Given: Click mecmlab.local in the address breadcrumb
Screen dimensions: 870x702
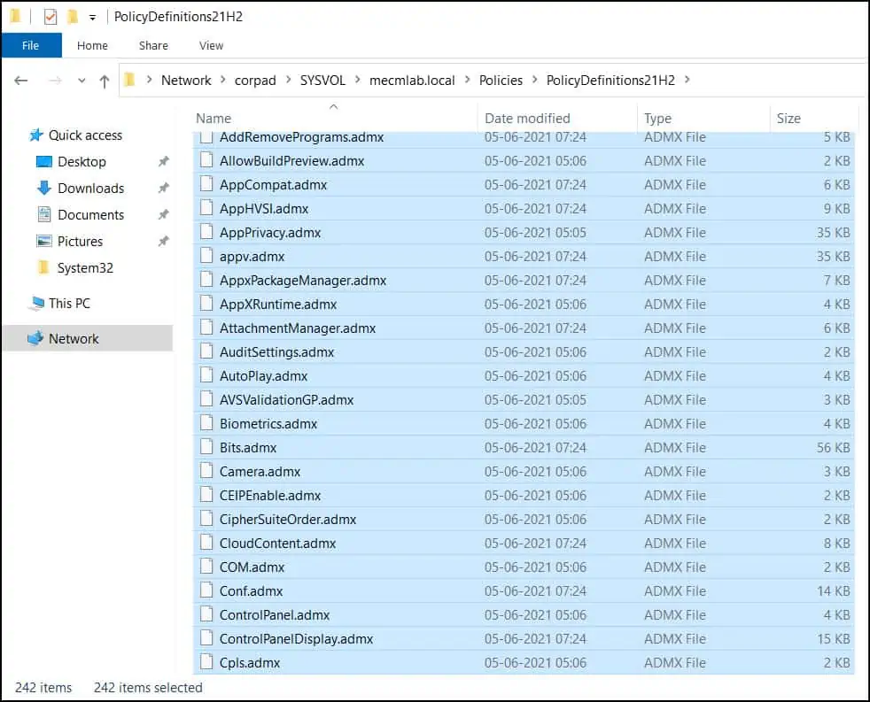Looking at the screenshot, I should (412, 81).
